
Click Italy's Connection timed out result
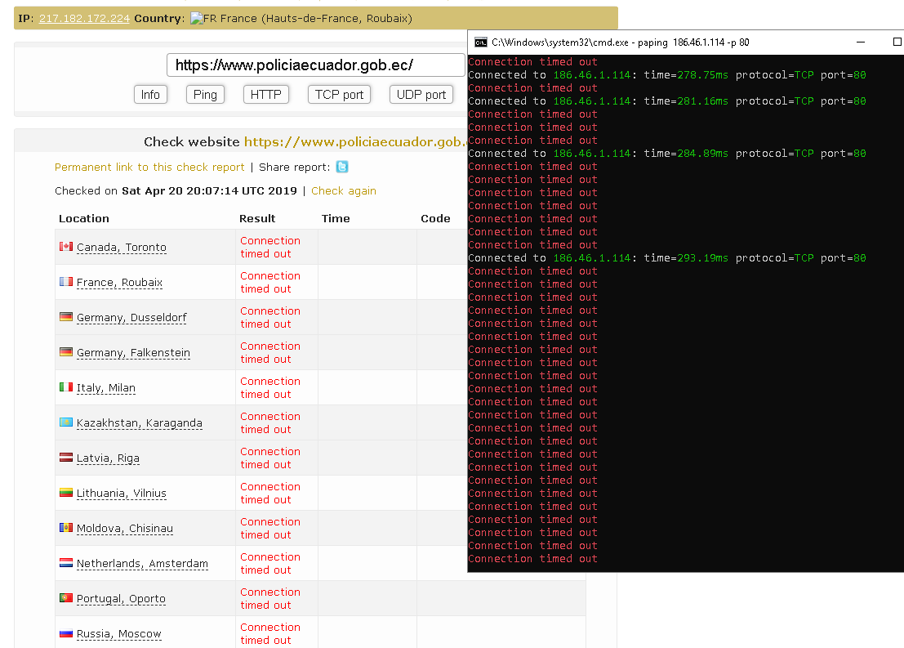click(x=269, y=388)
